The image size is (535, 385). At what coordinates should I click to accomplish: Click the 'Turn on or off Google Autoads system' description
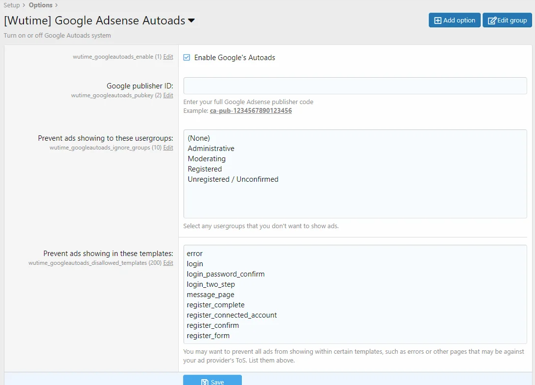[57, 35]
